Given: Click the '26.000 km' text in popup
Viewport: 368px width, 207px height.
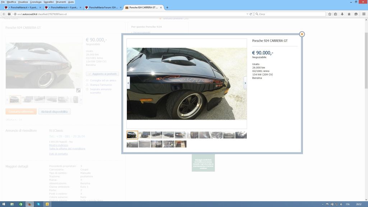Looking at the screenshot, I should point(259,68).
